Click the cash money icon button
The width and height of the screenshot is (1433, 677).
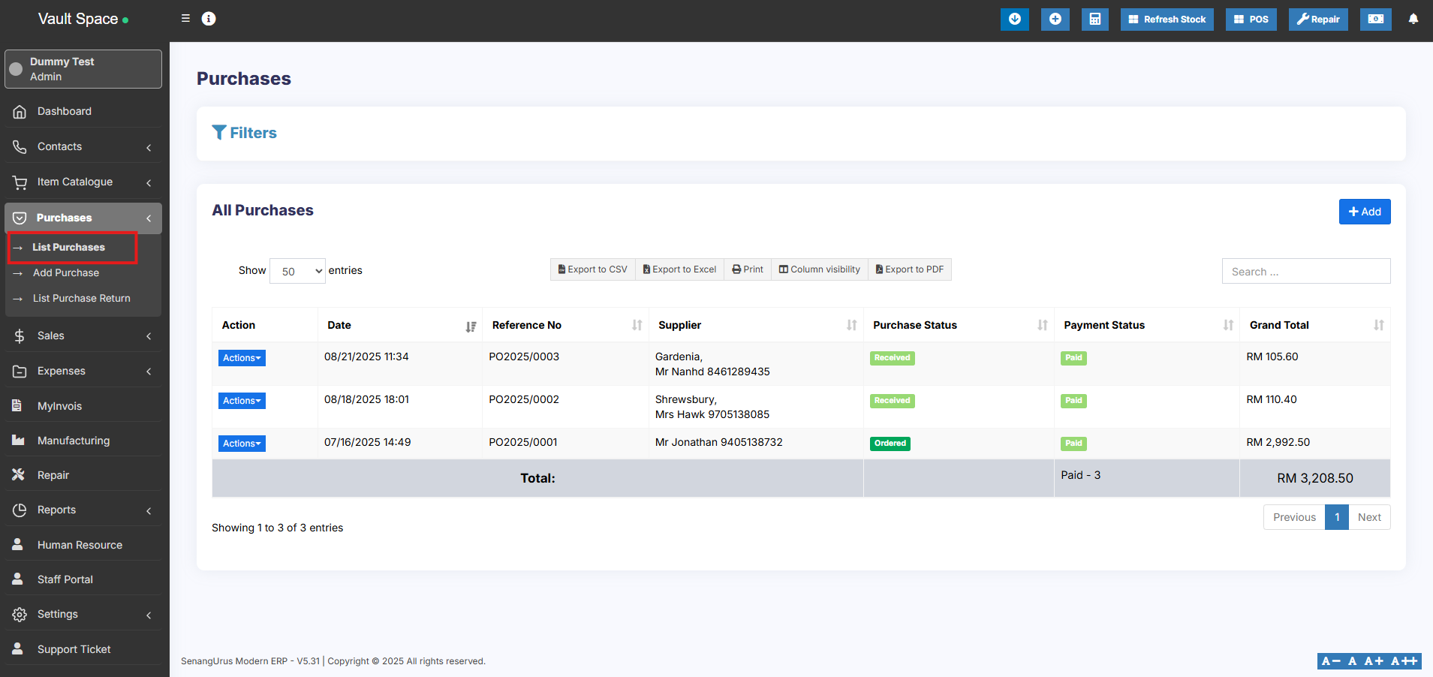click(1375, 20)
